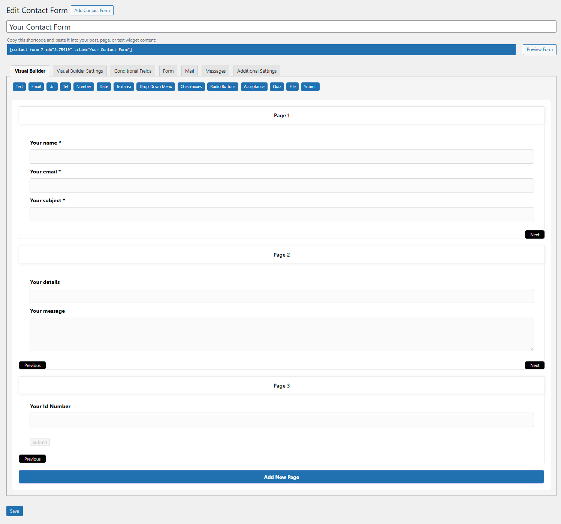Insert an Email field tag
Image resolution: width=561 pixels, height=524 pixels.
[x=36, y=87]
